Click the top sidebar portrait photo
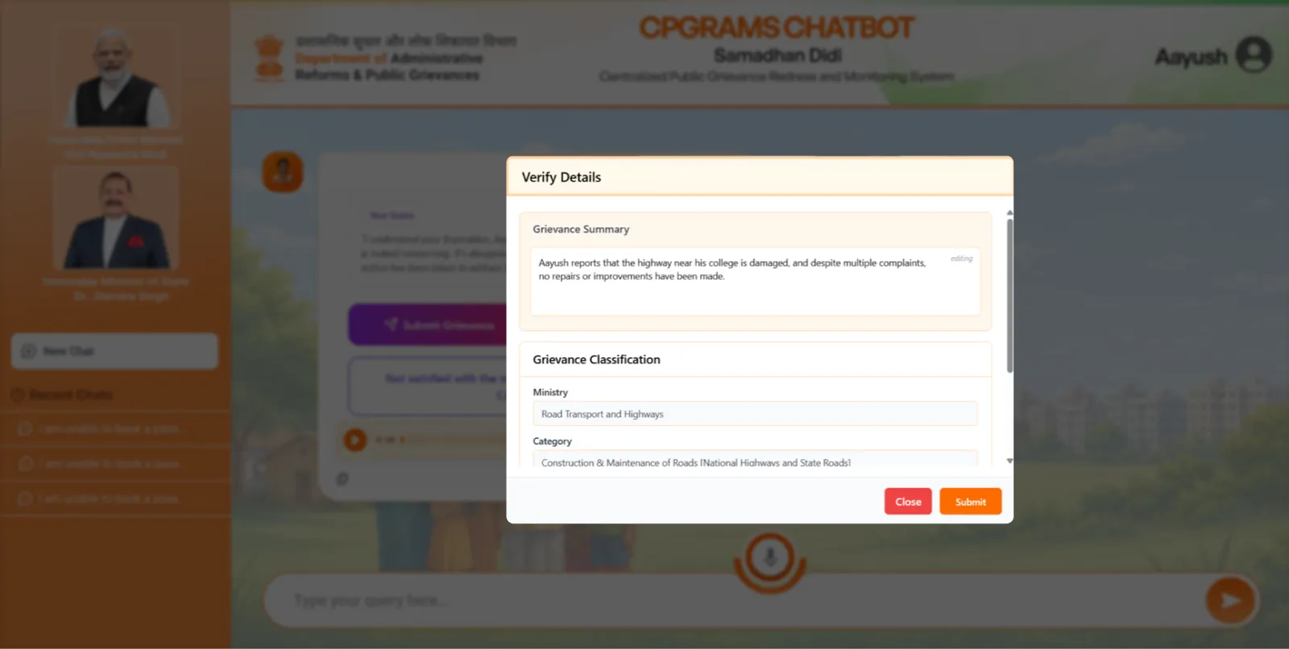The image size is (1289, 649). 116,78
